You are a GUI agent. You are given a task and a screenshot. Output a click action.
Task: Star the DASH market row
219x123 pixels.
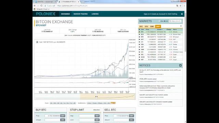[x=139, y=57]
